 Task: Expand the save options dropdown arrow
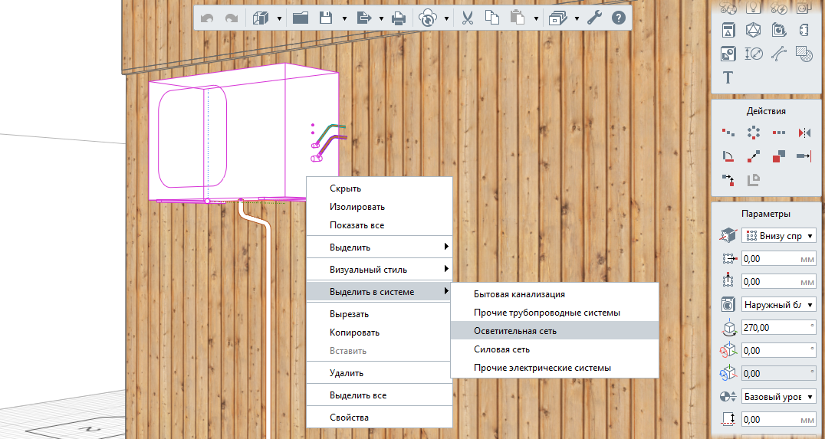pos(344,19)
